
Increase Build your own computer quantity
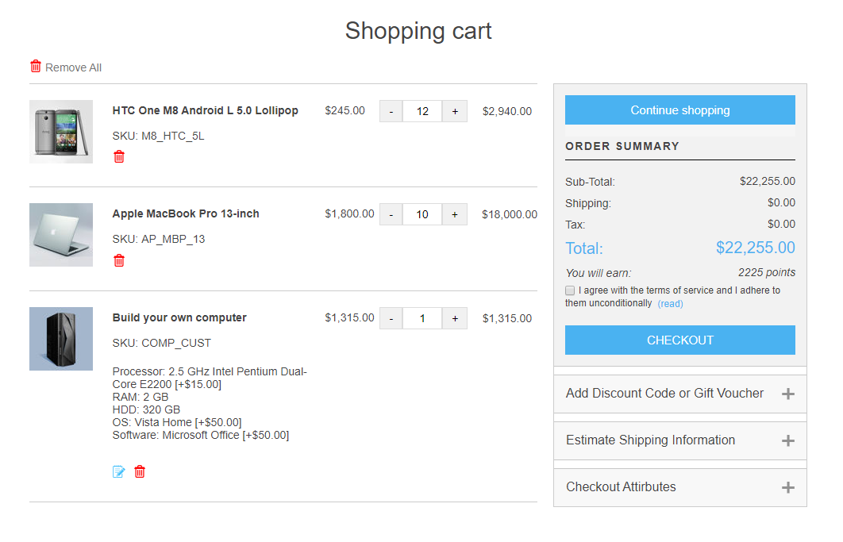455,318
